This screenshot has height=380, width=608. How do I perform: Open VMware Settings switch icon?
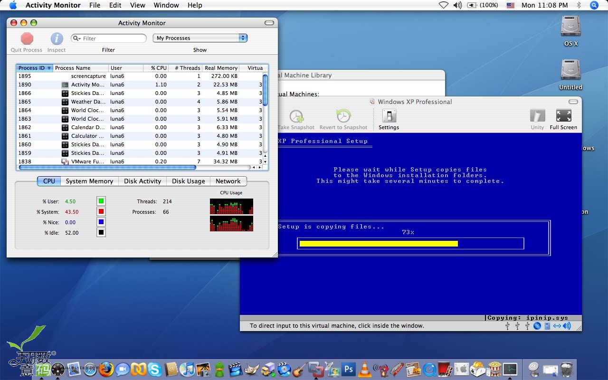tap(389, 116)
